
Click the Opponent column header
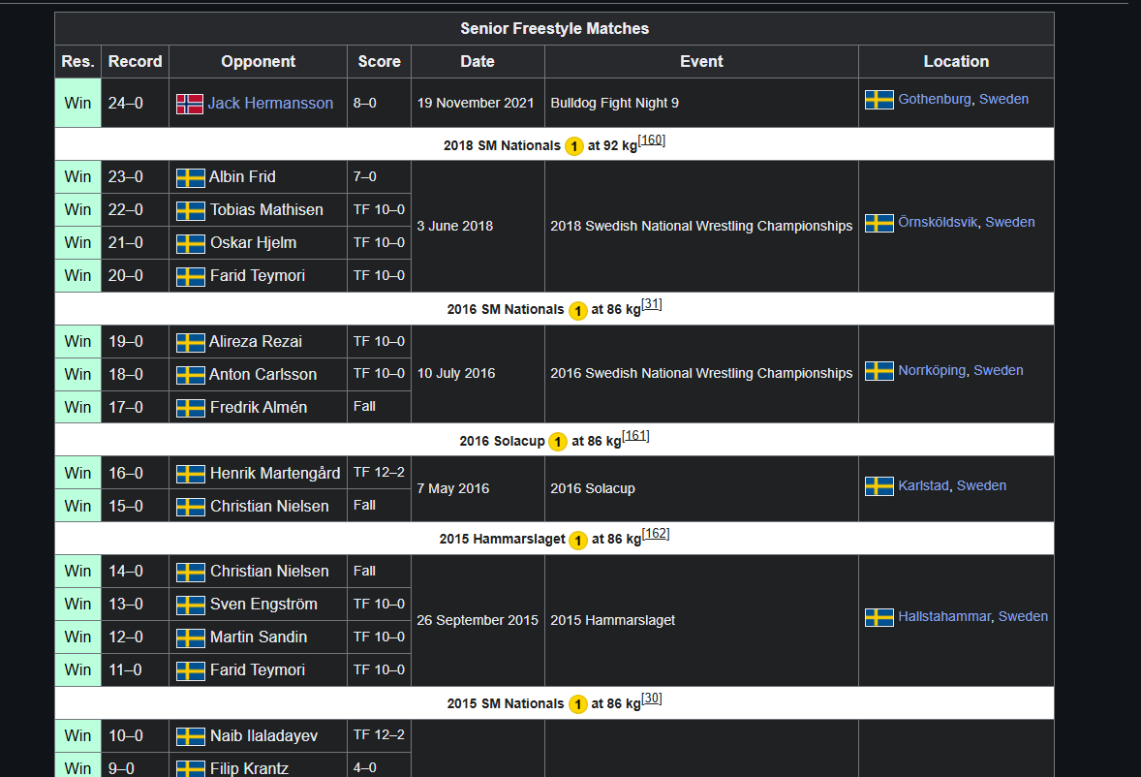[259, 62]
